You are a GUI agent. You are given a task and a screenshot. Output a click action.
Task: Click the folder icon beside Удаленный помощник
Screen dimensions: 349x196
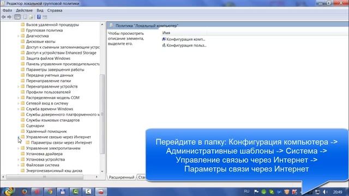(x=23, y=131)
